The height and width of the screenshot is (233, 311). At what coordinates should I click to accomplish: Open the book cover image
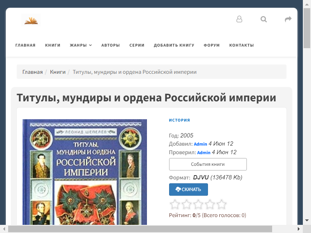click(85, 172)
